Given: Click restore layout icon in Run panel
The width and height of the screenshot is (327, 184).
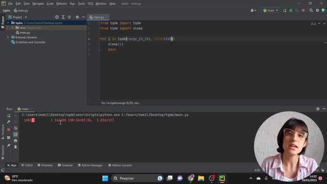Looking at the screenshot, I should point(9,137).
